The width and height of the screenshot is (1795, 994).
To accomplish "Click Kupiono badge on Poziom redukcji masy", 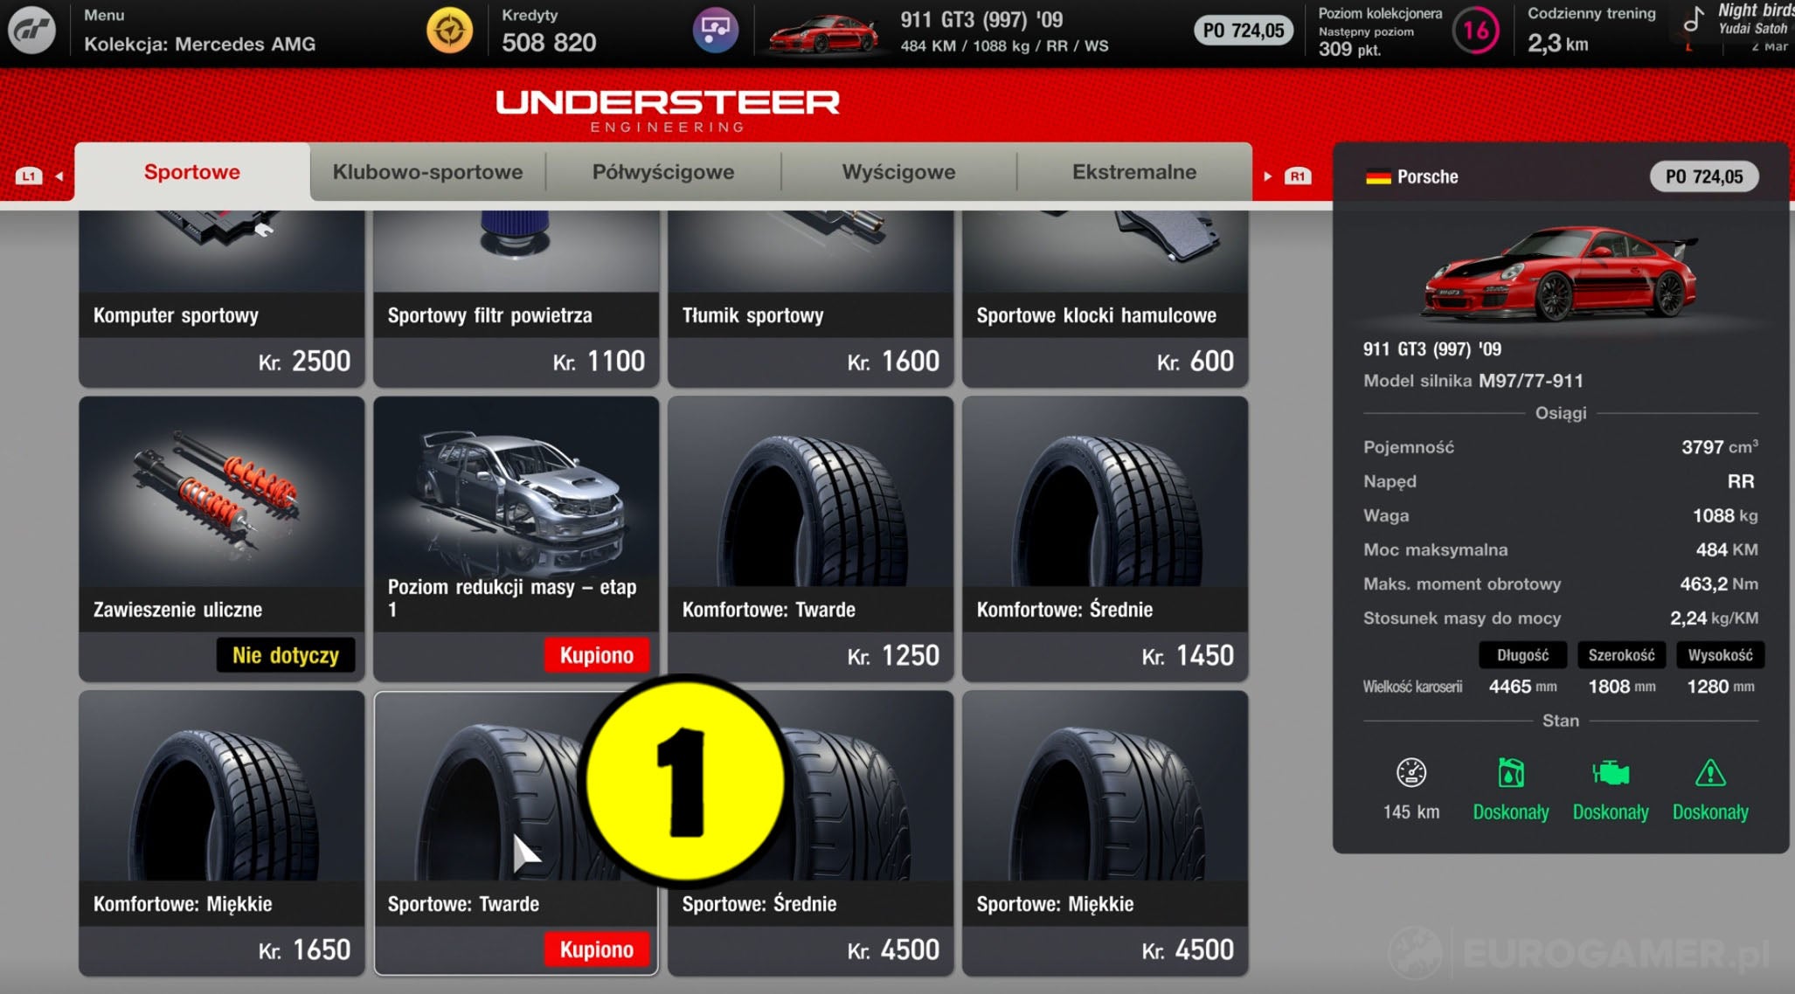I will pos(597,655).
